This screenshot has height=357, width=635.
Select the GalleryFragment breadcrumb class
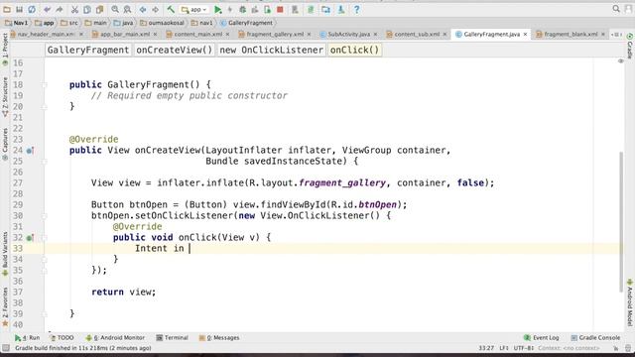click(246, 23)
